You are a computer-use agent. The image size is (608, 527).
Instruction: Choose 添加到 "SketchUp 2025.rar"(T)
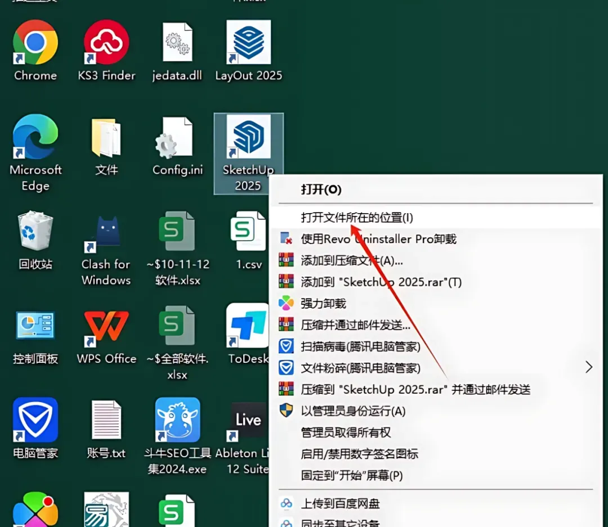[436, 282]
